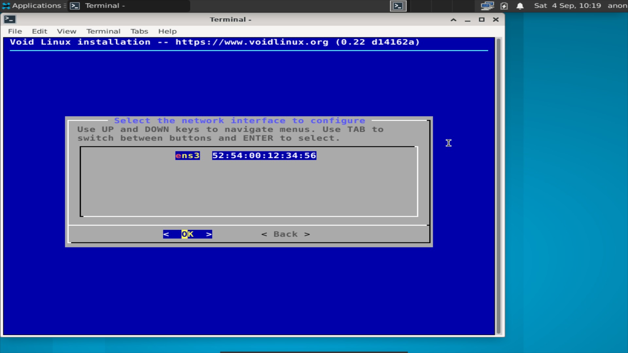Expand the Terminal menu
Screen dimensions: 628x353
coord(103,31)
